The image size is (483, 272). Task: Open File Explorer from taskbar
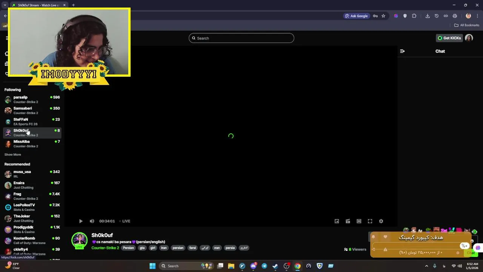(231, 266)
